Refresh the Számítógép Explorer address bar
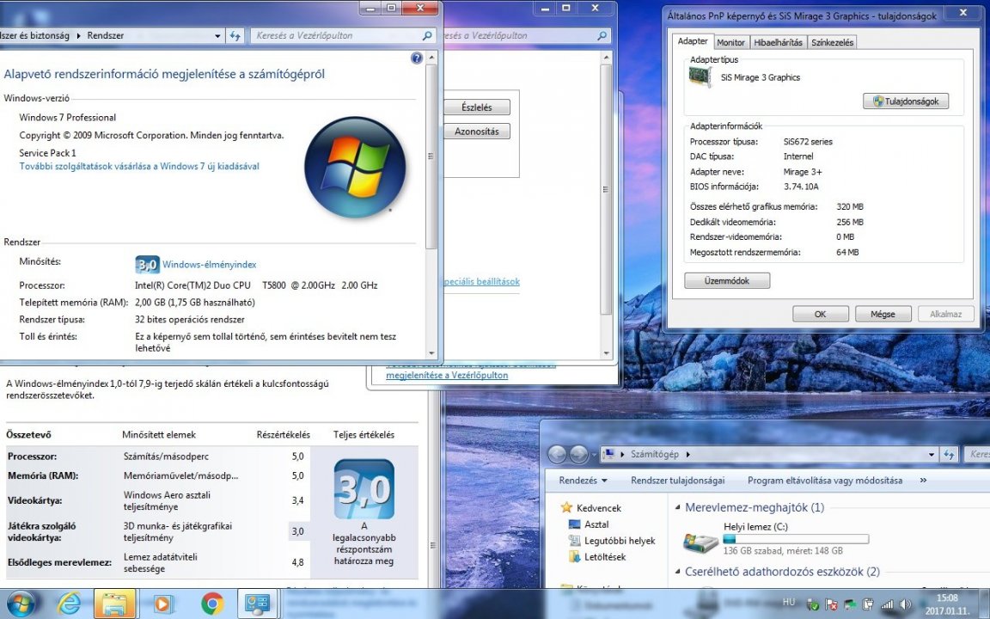The height and width of the screenshot is (619, 990). 949,454
